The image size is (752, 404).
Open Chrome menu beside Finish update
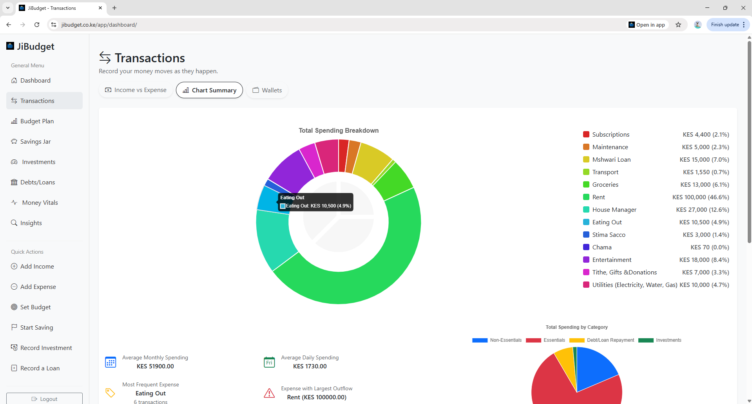click(744, 25)
